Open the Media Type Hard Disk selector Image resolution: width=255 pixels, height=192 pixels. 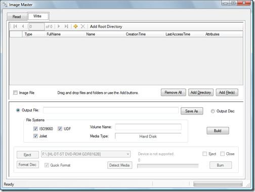(x=148, y=136)
